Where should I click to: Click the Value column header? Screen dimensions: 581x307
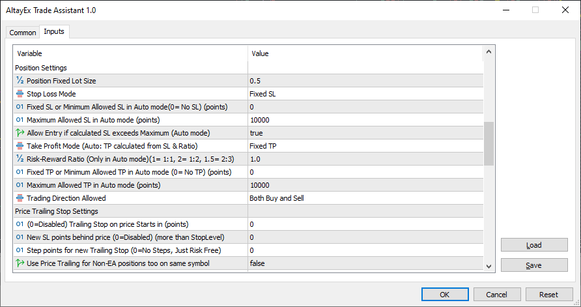click(x=365, y=53)
